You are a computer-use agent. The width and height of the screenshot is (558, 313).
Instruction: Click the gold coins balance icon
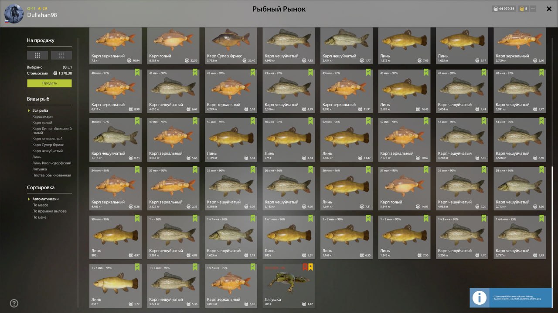click(x=521, y=9)
